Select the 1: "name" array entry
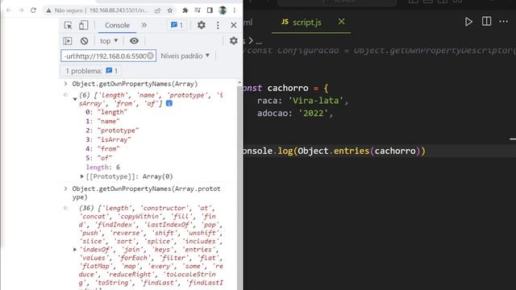The width and height of the screenshot is (516, 290). click(102, 122)
